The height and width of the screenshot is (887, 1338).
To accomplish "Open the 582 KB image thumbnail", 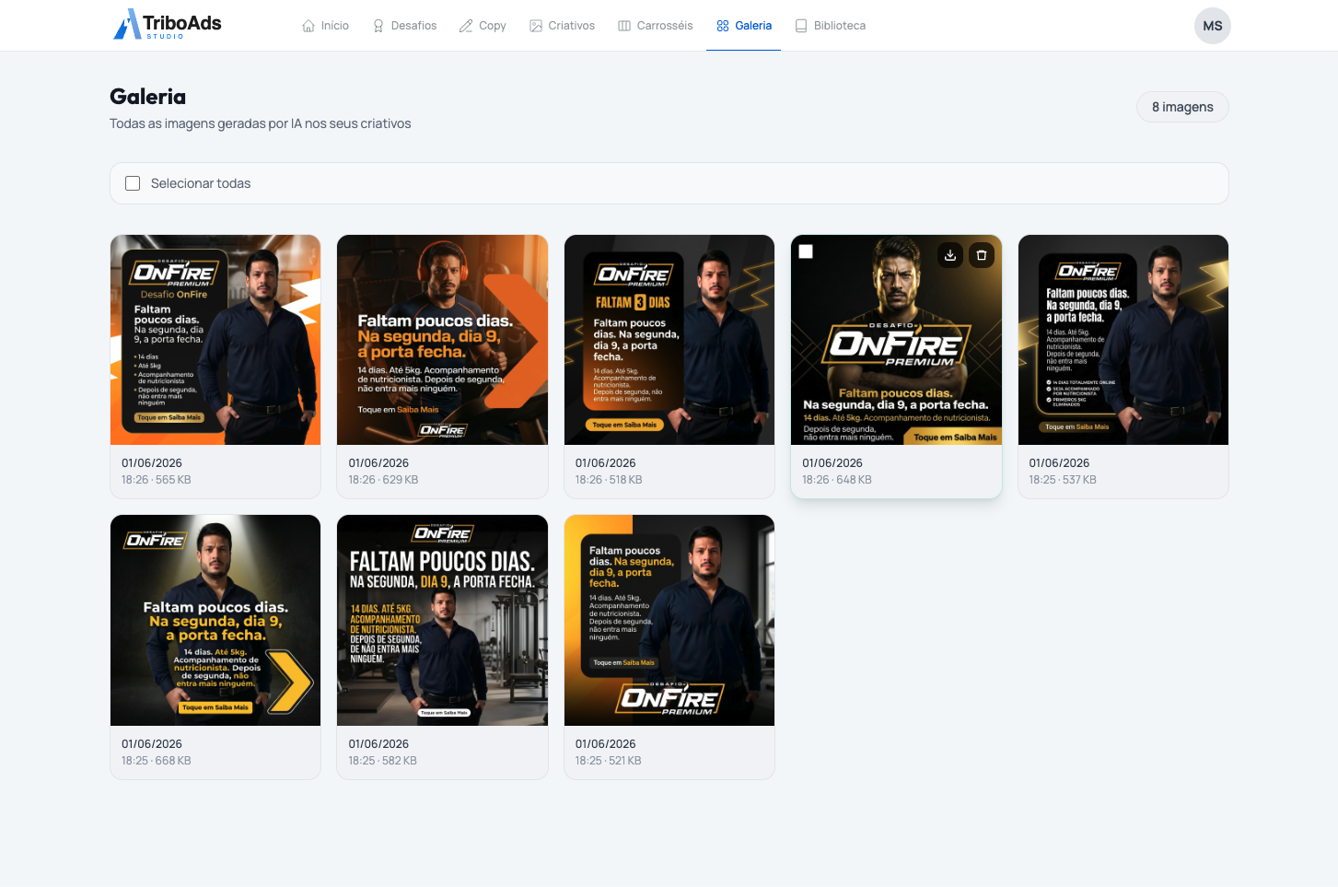I will tap(442, 621).
